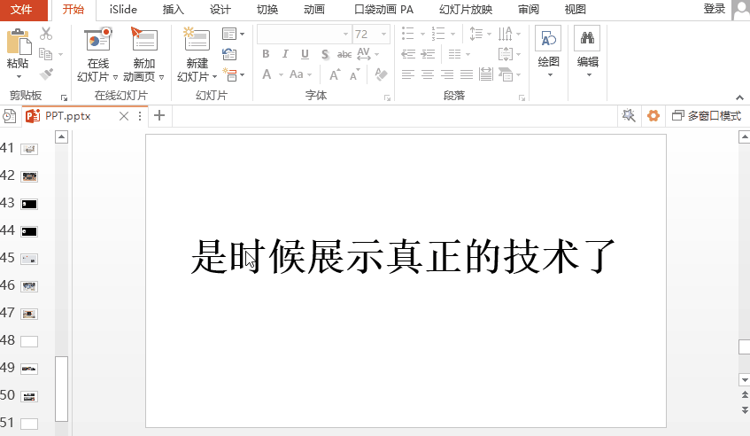Click the slide panel scroll up arrow

pyautogui.click(x=61, y=137)
